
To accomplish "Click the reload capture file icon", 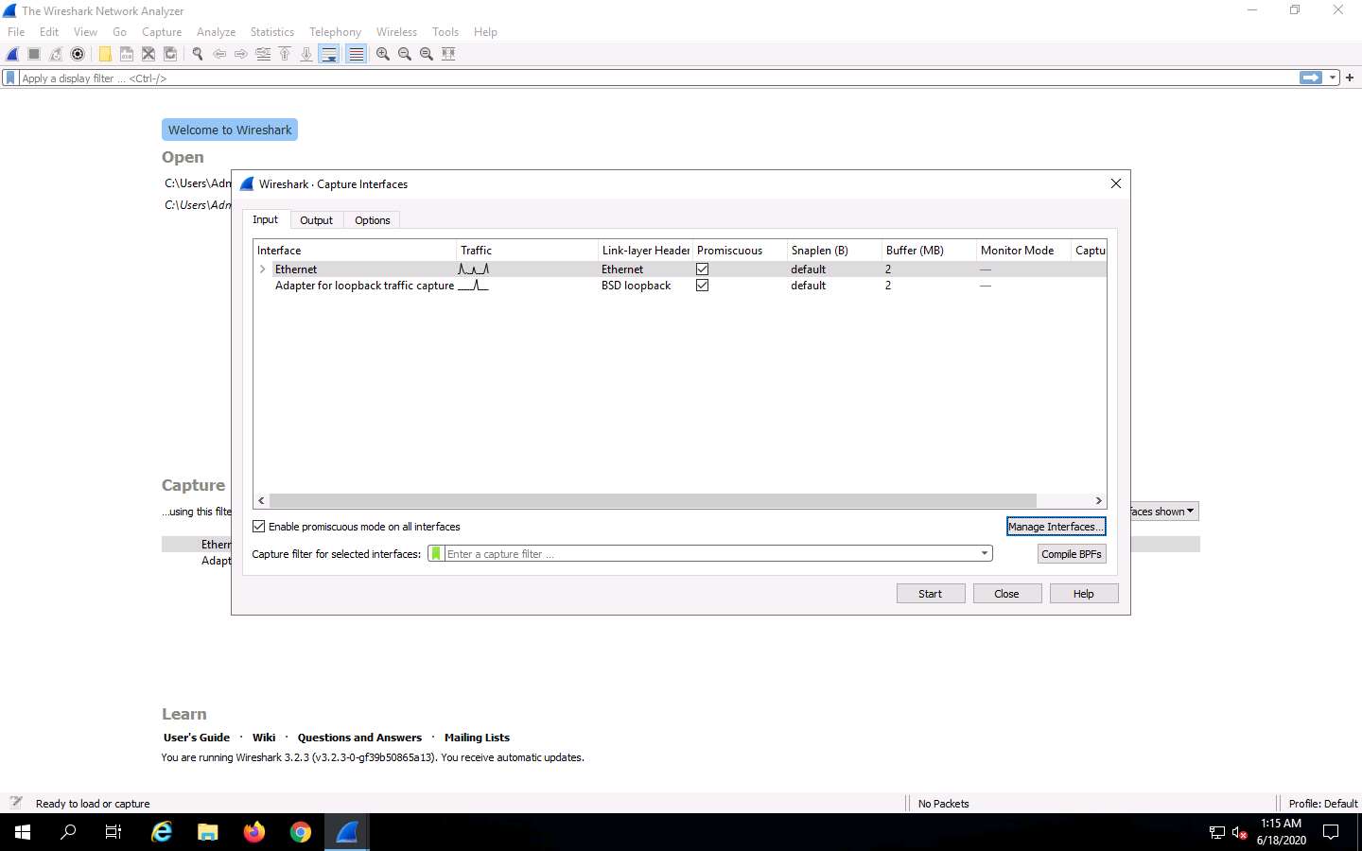I will point(170,54).
